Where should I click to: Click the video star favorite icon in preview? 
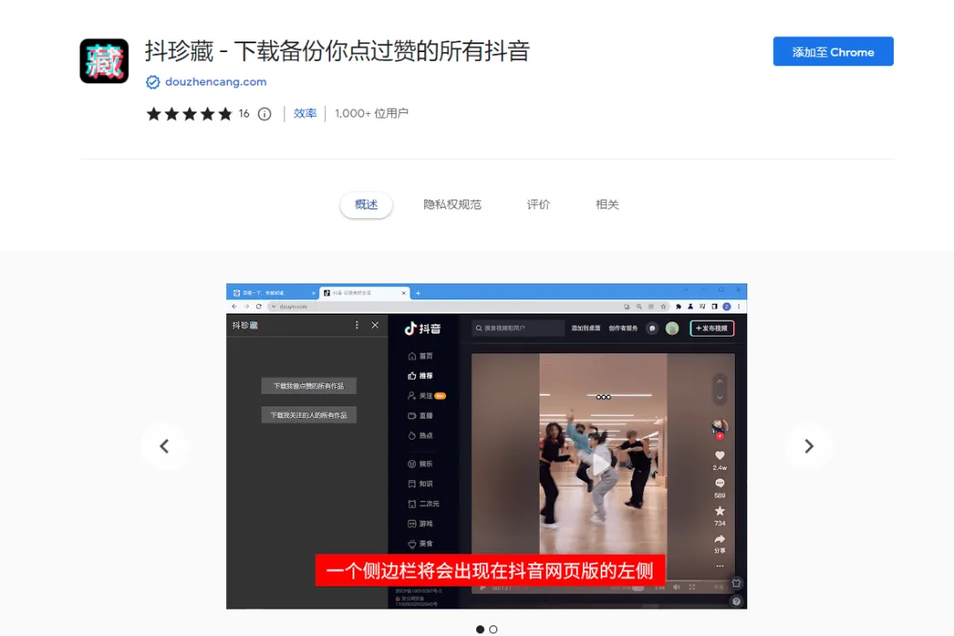[720, 511]
